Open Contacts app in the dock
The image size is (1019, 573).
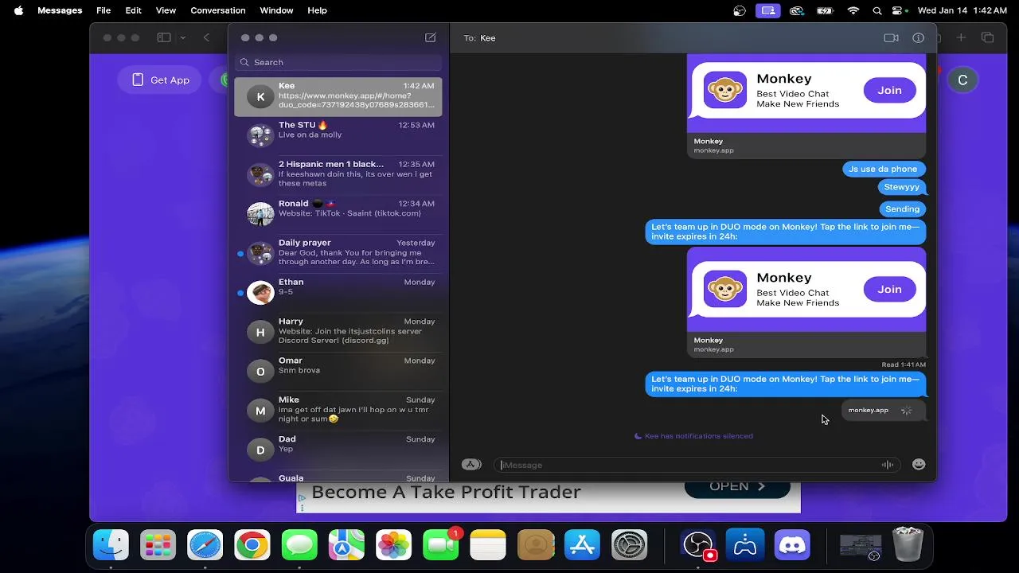coord(535,545)
